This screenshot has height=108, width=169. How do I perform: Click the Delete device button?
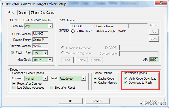[82, 60]
